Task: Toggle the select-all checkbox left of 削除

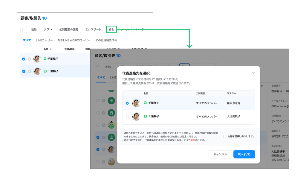Action: pyautogui.click(x=24, y=30)
